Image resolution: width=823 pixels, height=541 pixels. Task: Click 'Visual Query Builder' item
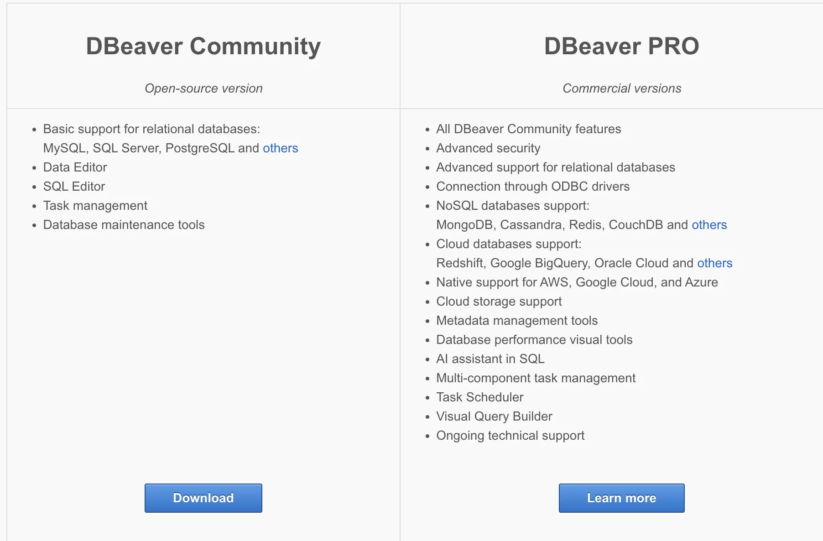[494, 416]
